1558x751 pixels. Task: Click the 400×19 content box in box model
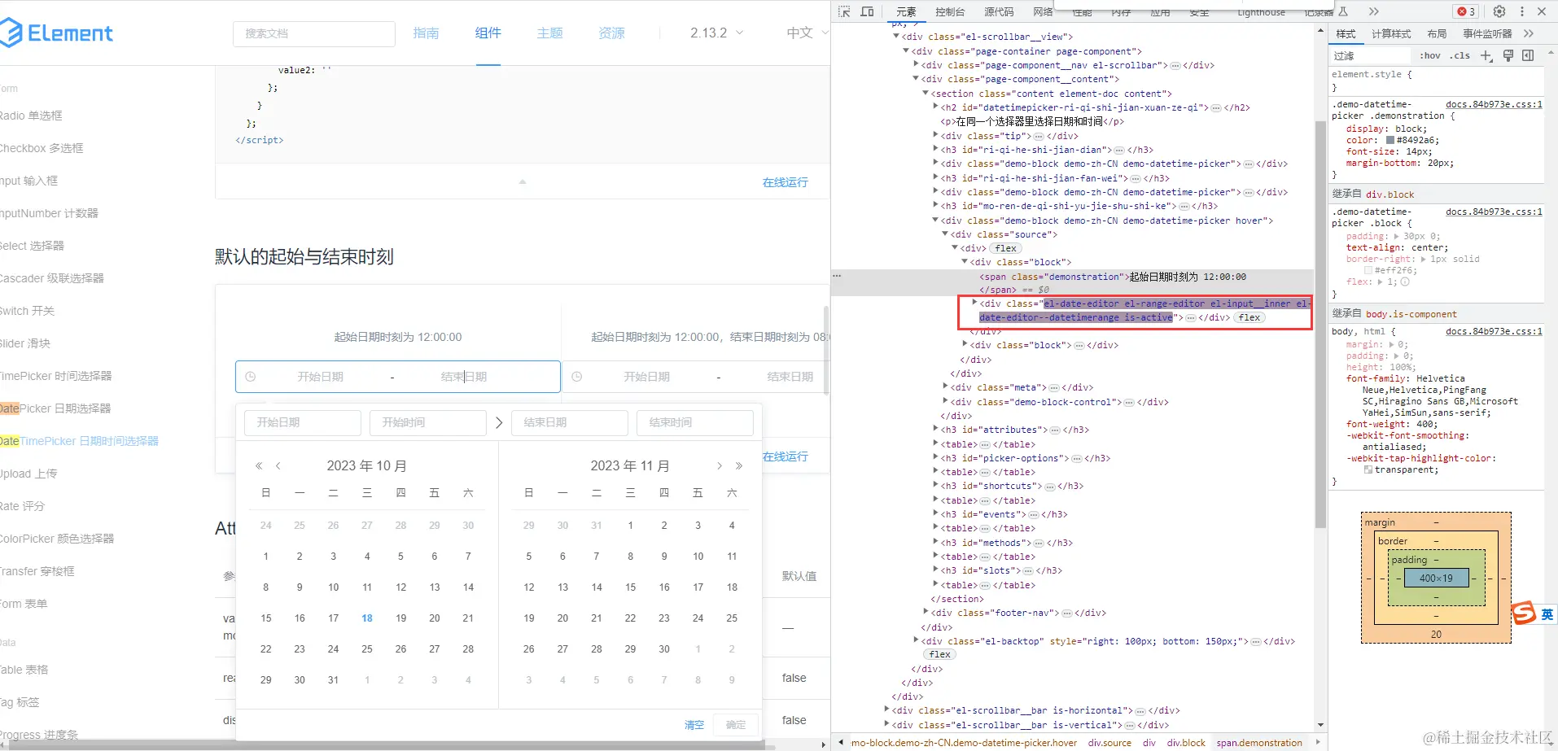(x=1436, y=578)
